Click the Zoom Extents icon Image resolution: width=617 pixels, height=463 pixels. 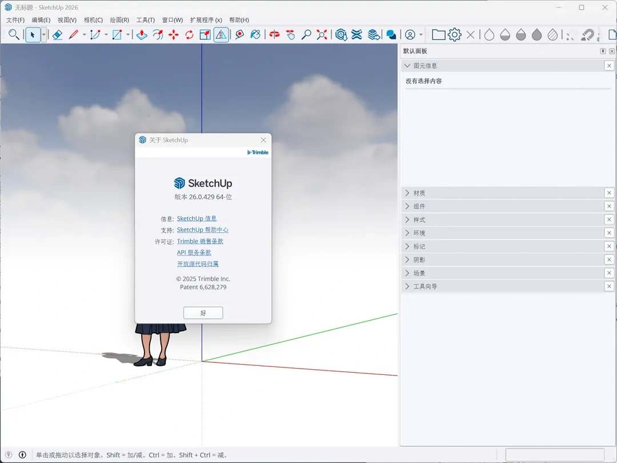coord(322,35)
